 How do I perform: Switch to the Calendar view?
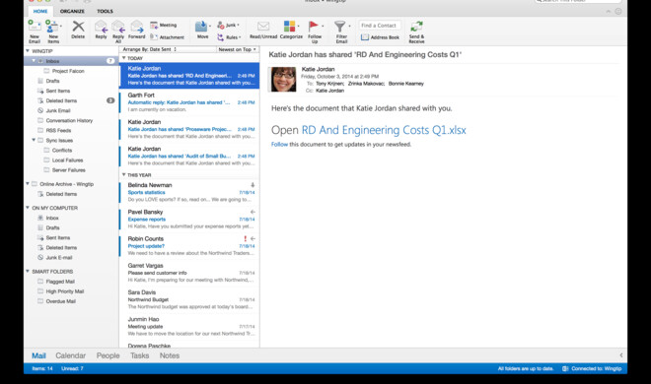coord(71,355)
